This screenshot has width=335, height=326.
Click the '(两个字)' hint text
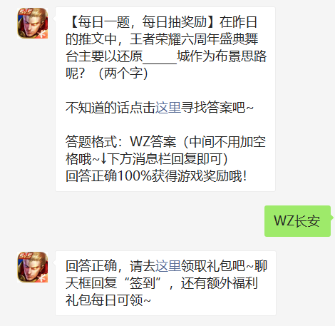123,73
